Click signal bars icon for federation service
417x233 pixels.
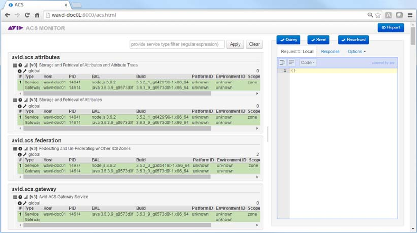pos(26,149)
